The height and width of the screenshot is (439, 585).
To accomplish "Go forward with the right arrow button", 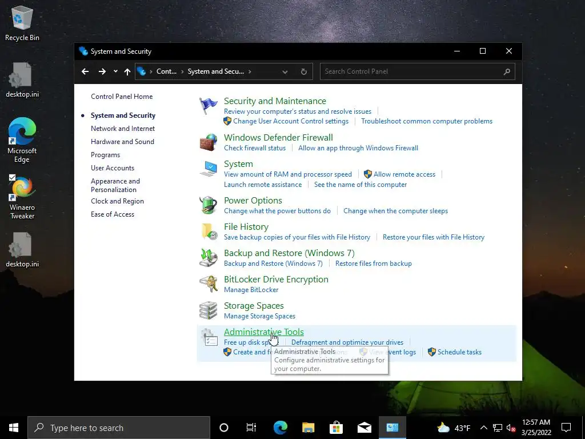I will tap(102, 71).
